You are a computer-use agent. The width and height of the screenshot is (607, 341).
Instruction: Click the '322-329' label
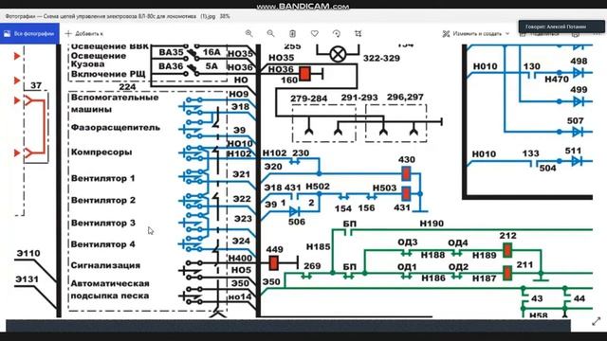pos(381,59)
